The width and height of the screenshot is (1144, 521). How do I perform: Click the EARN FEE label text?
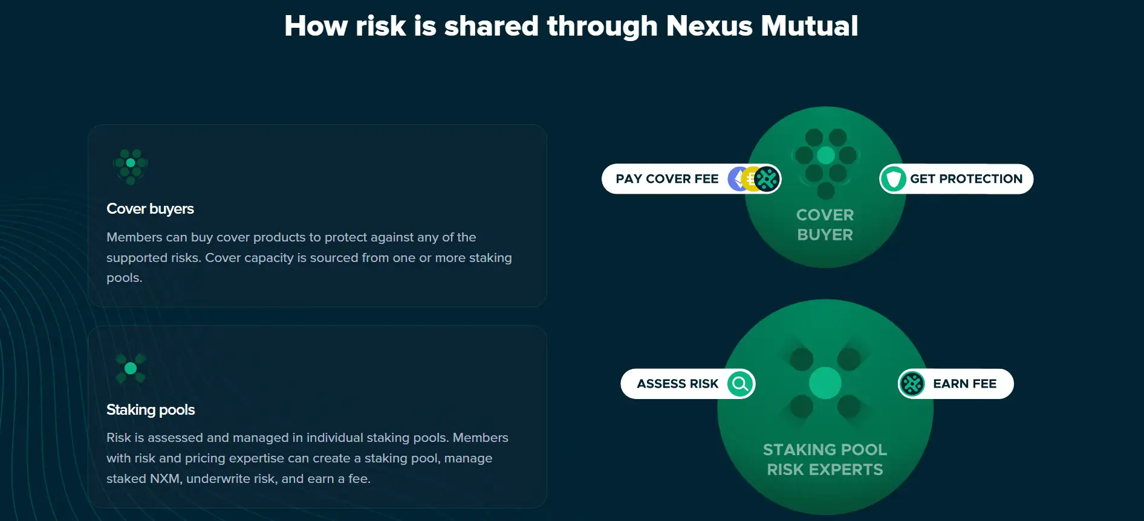(964, 384)
